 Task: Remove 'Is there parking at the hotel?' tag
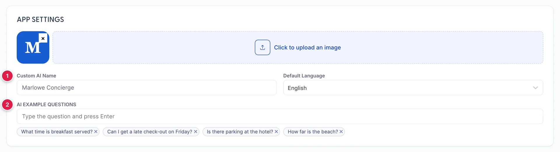(x=276, y=132)
